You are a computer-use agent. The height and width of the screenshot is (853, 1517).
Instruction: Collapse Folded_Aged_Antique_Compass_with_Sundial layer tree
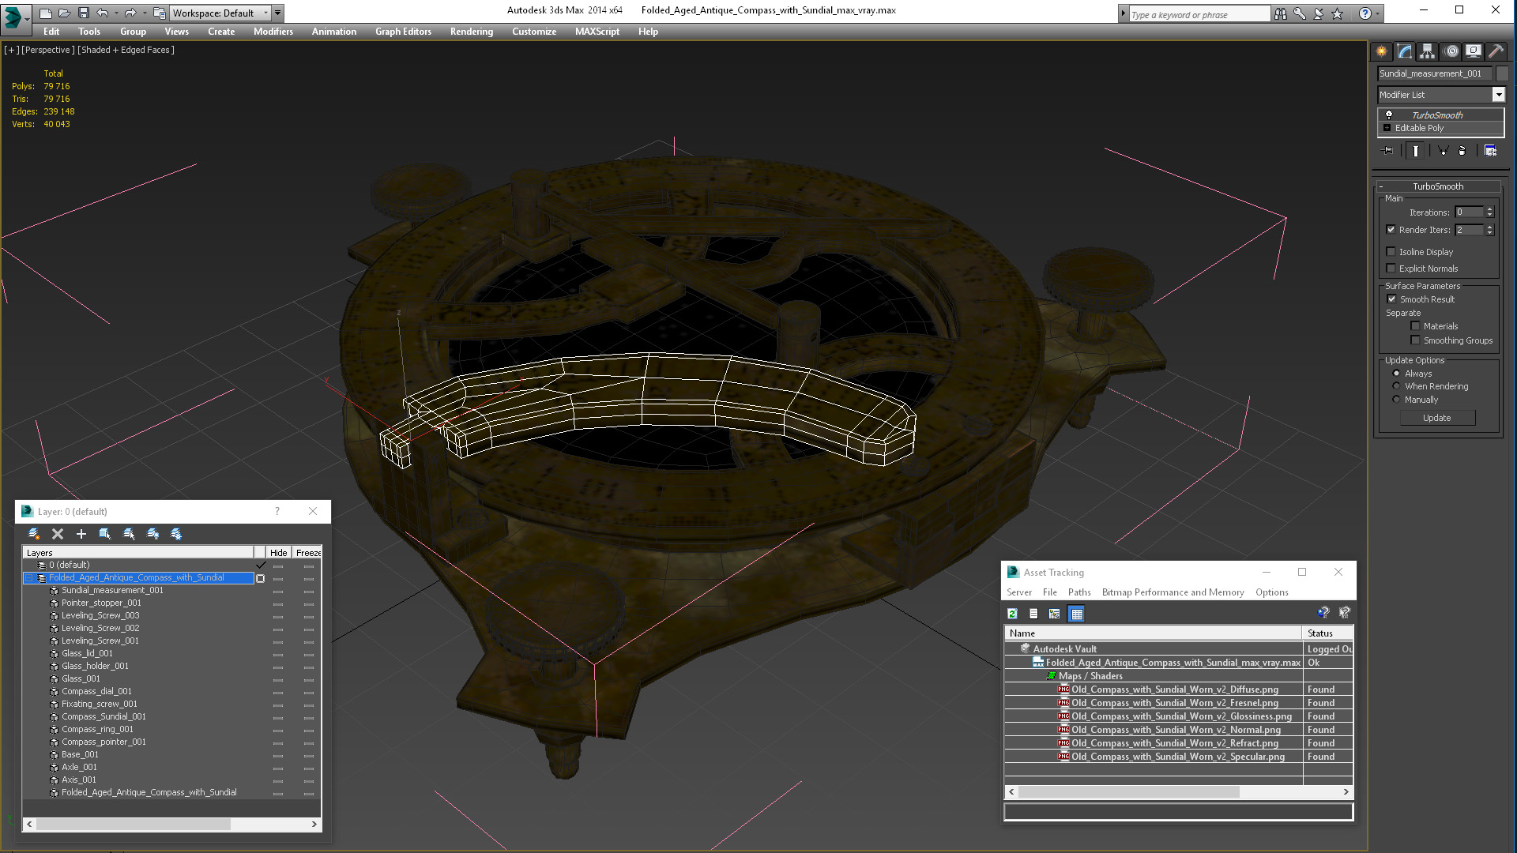(29, 578)
